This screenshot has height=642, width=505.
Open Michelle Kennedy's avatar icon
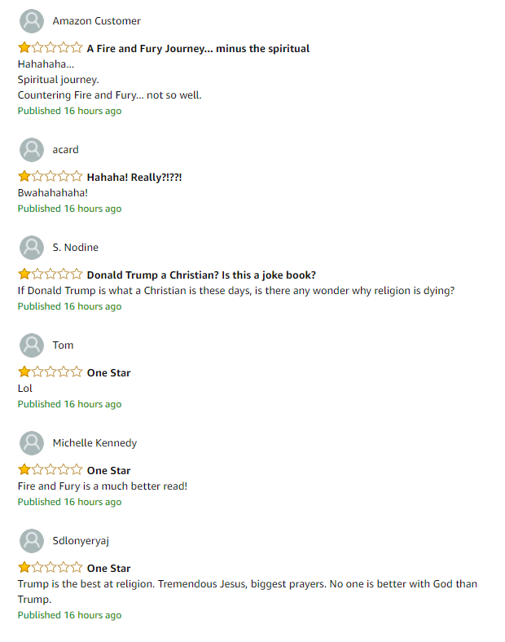32,443
